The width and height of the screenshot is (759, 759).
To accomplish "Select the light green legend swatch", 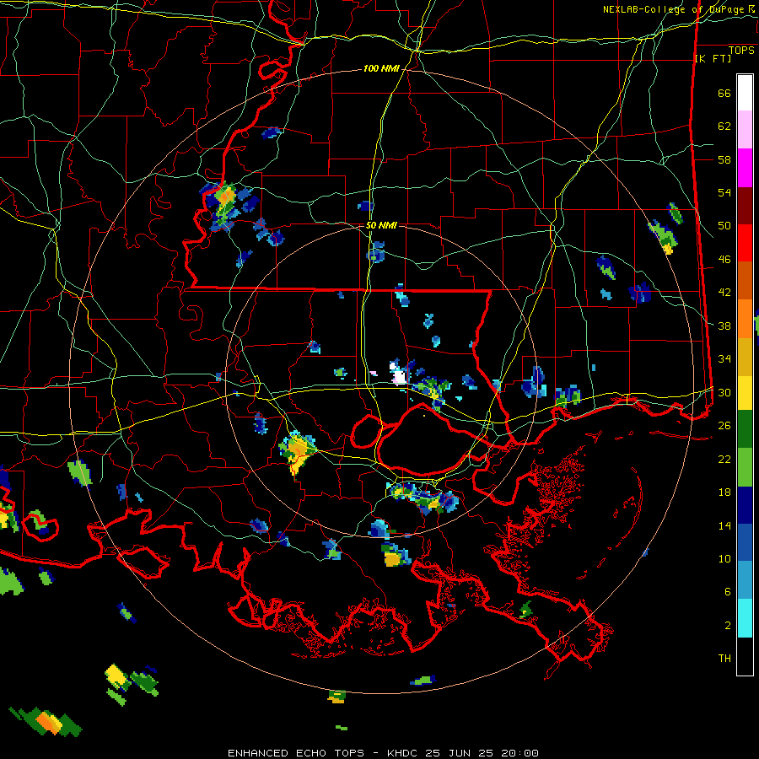I will click(x=745, y=467).
